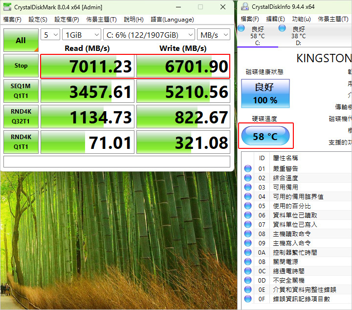Screen dimensions: 352x310
Task: Click the CrystalDiskMark app icon in title bar
Action: pyautogui.click(x=7, y=7)
